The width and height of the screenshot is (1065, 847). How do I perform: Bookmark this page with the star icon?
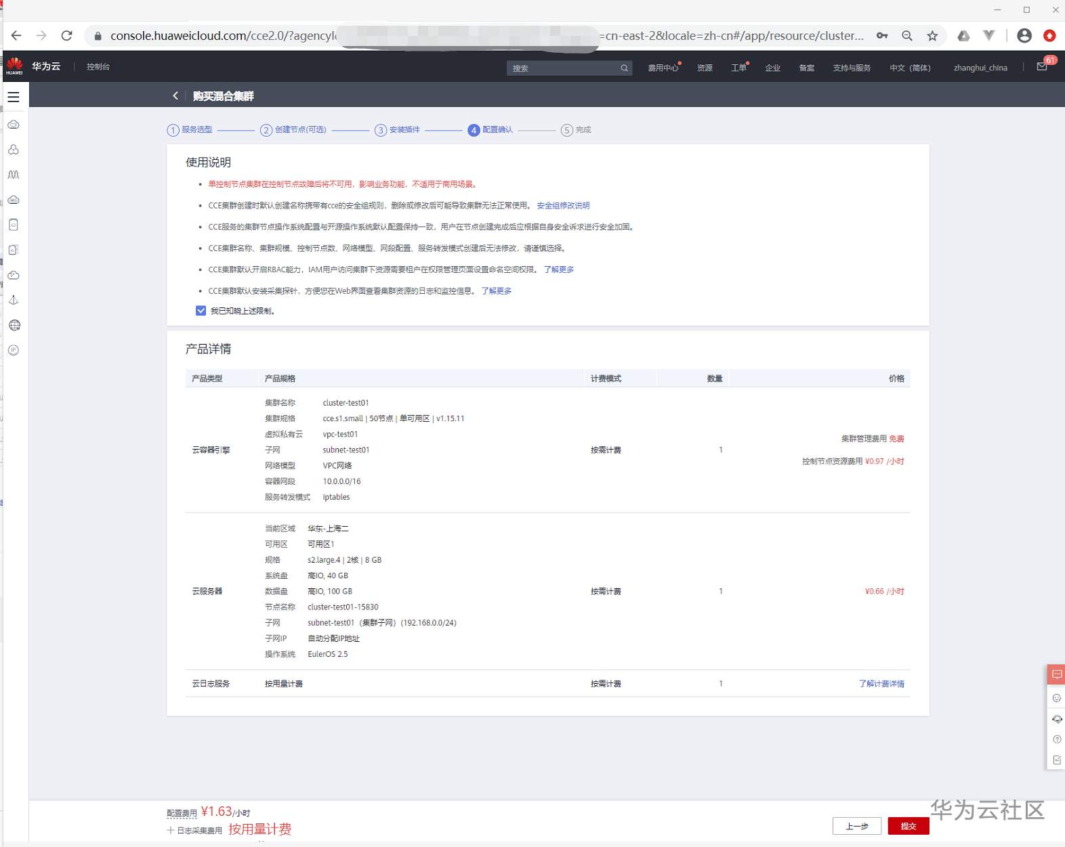(x=933, y=35)
